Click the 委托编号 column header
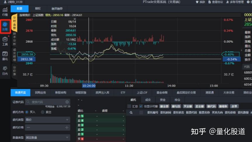 [x=153, y=113]
